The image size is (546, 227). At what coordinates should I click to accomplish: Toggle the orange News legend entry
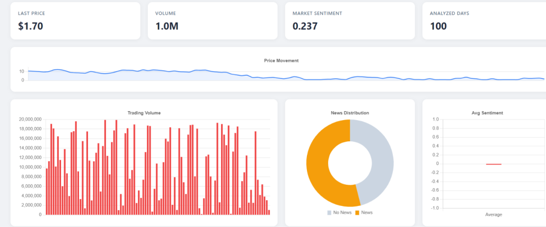pos(364,213)
